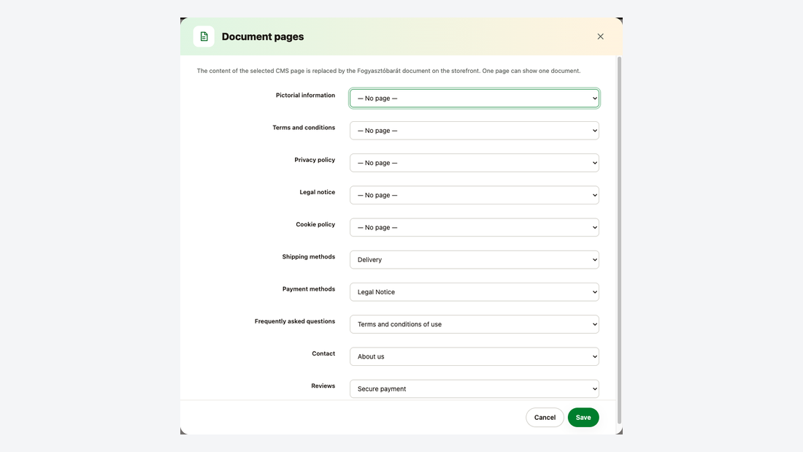This screenshot has height=452, width=803.
Task: Open the Cookie policy page dropdown
Action: click(474, 228)
